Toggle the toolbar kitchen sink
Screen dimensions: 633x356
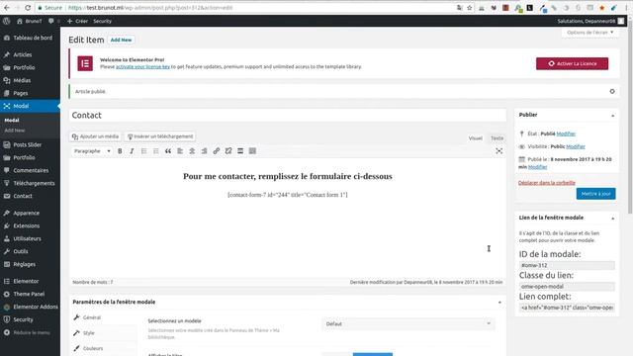tap(252, 151)
